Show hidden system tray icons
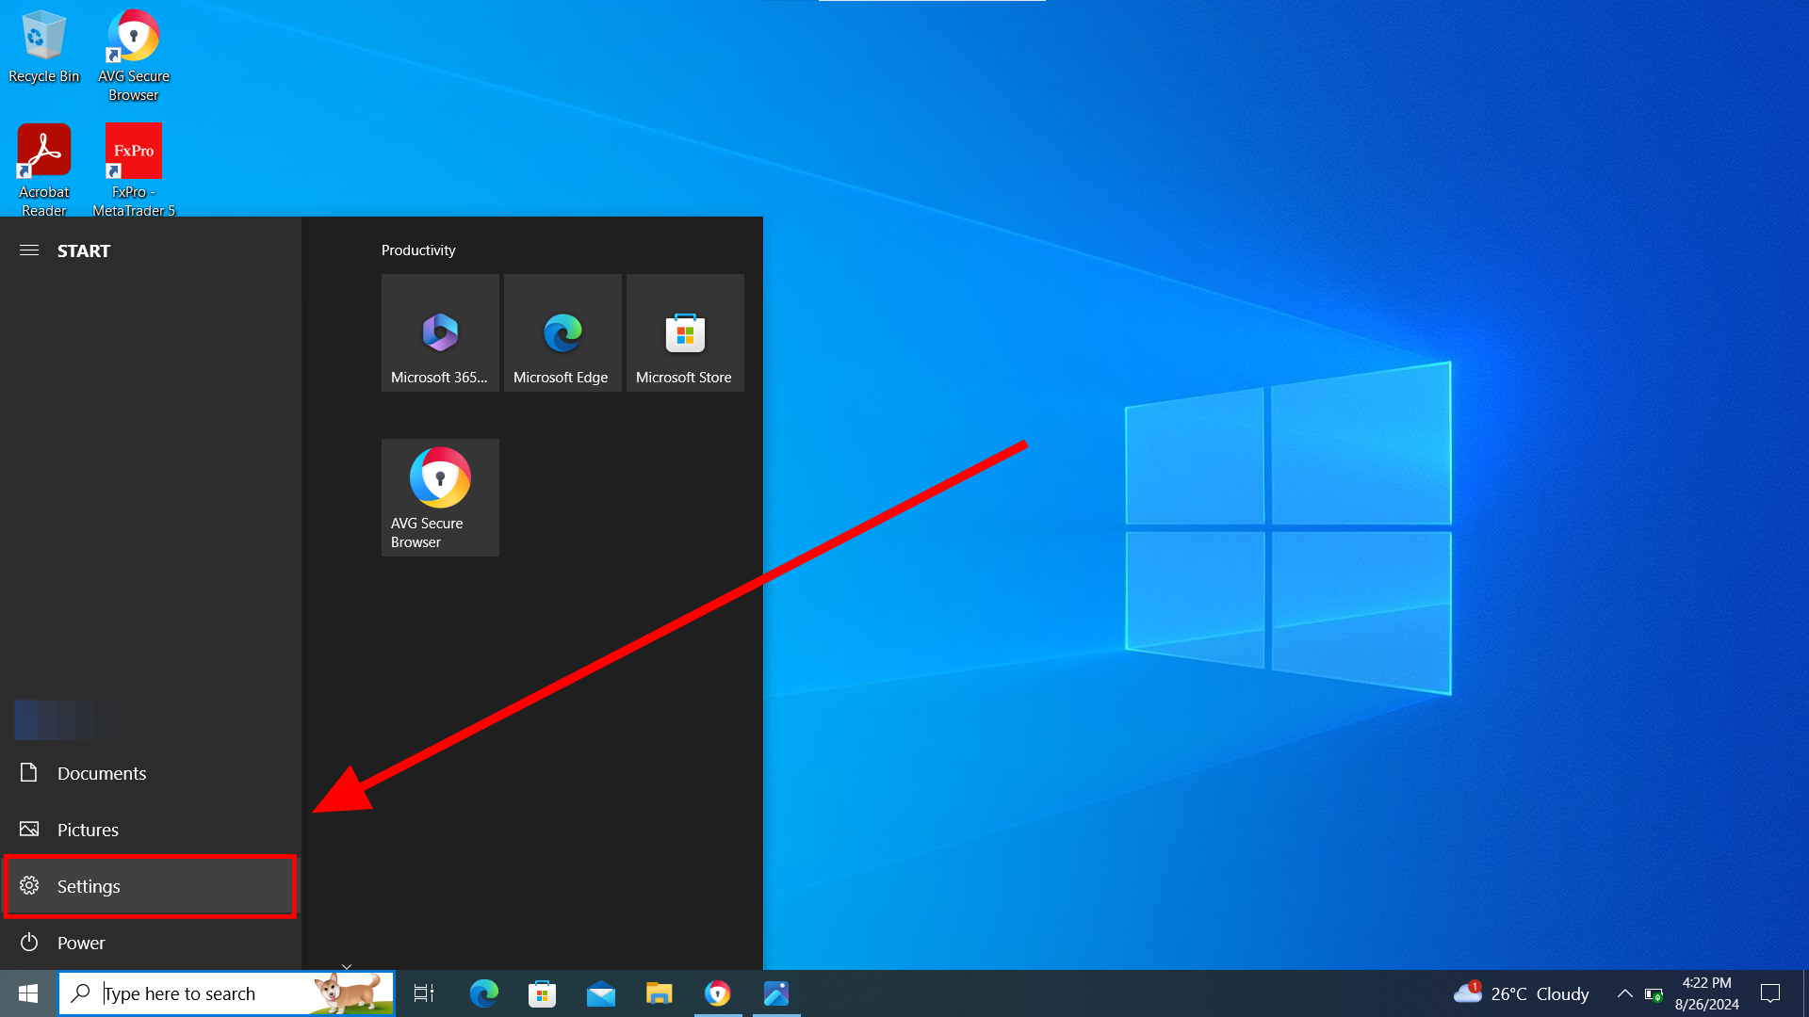The image size is (1809, 1017). (1625, 993)
